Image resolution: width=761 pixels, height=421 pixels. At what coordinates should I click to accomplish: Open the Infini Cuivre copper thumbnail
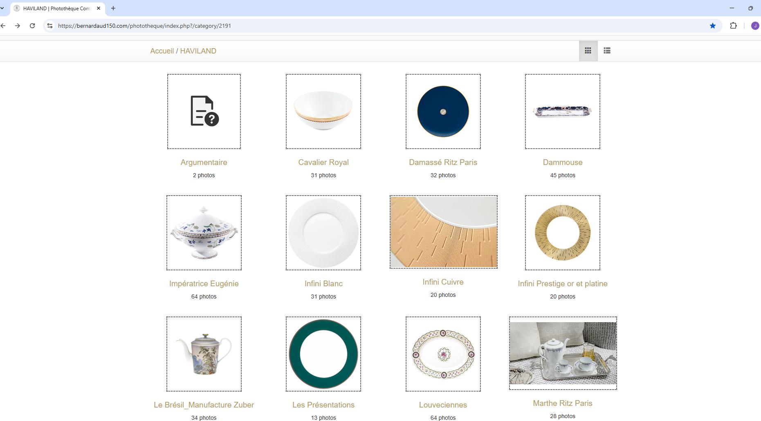[444, 232]
